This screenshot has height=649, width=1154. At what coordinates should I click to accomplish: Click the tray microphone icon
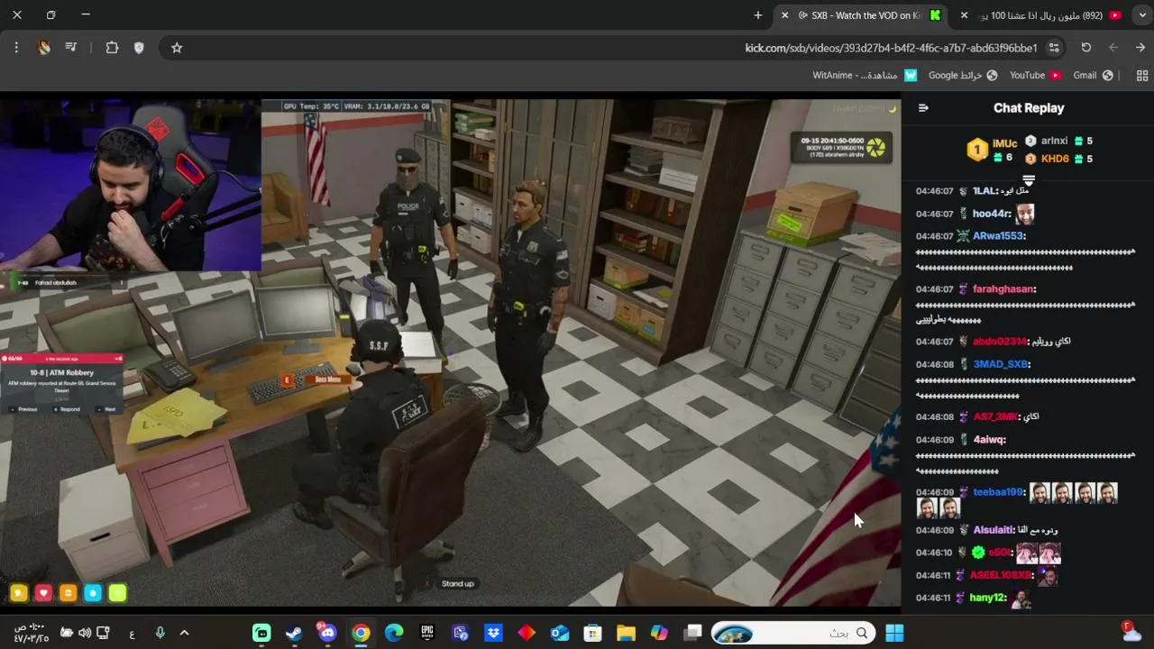(x=160, y=633)
